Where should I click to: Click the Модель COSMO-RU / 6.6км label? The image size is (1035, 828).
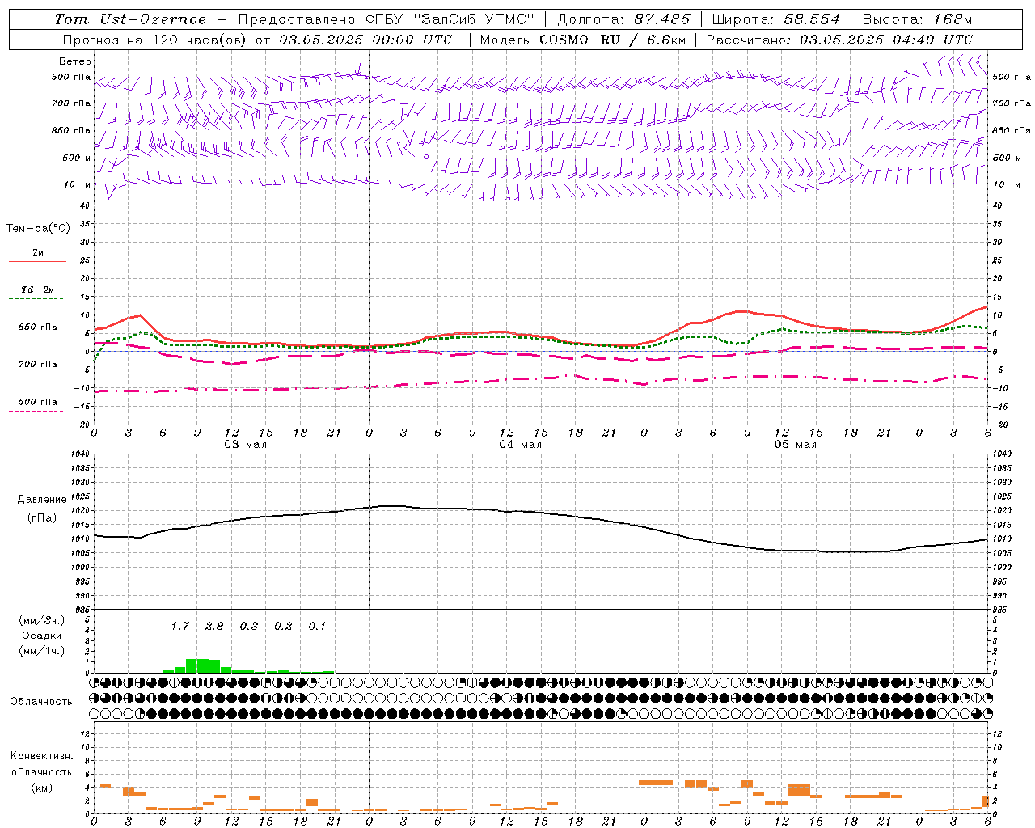tap(581, 40)
